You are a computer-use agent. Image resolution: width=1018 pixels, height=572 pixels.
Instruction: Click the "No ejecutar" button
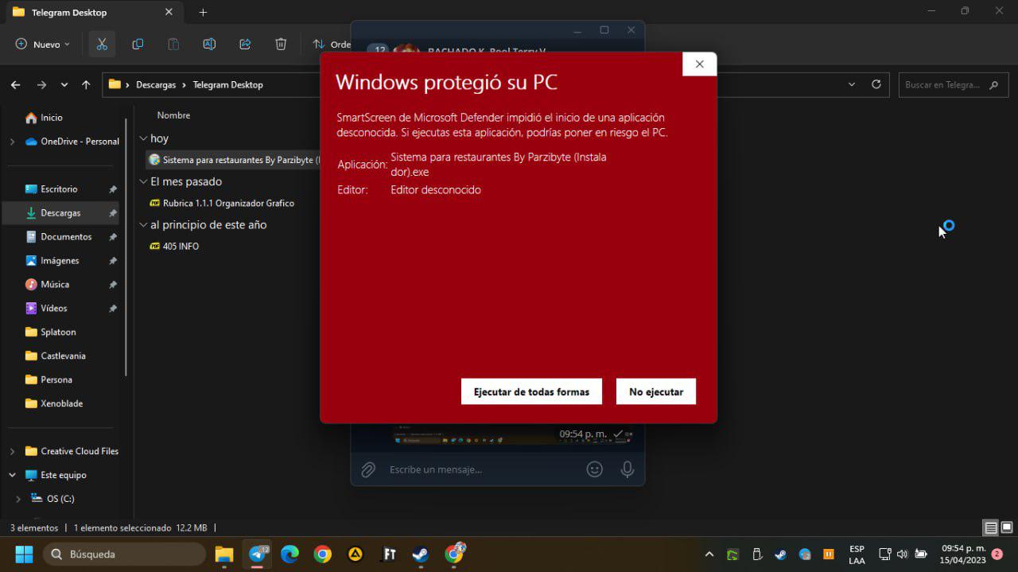point(655,391)
